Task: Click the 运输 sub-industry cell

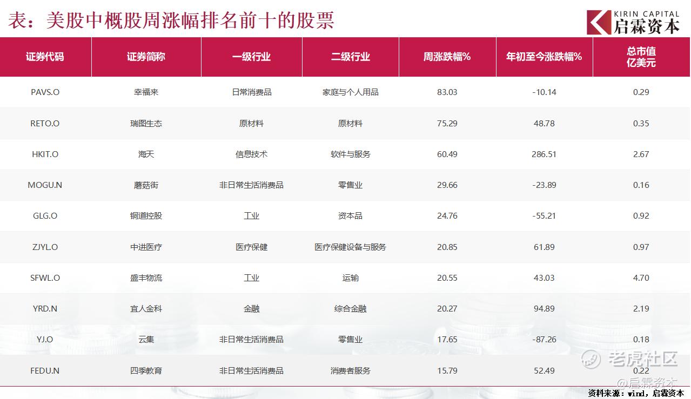Action: 350,278
